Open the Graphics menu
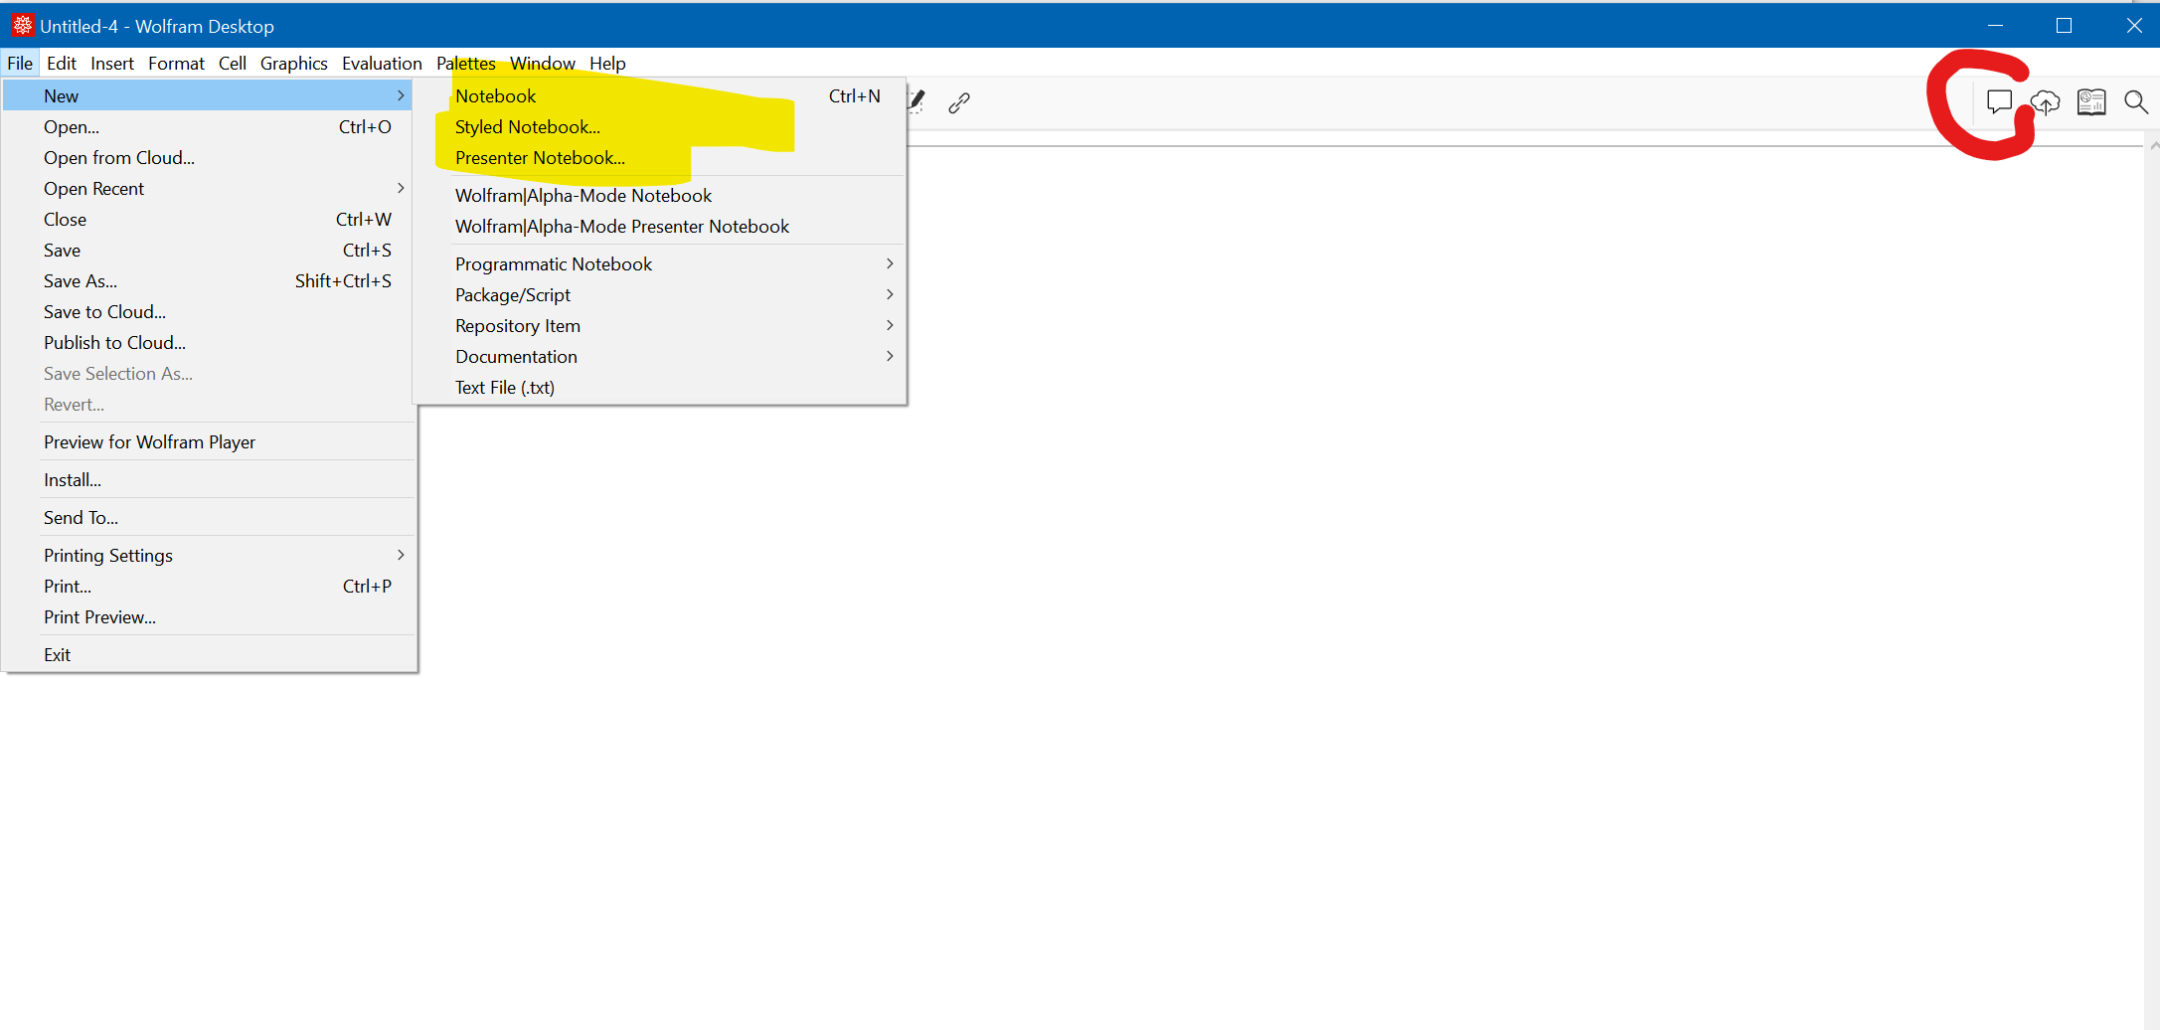2160x1030 pixels. 294,64
